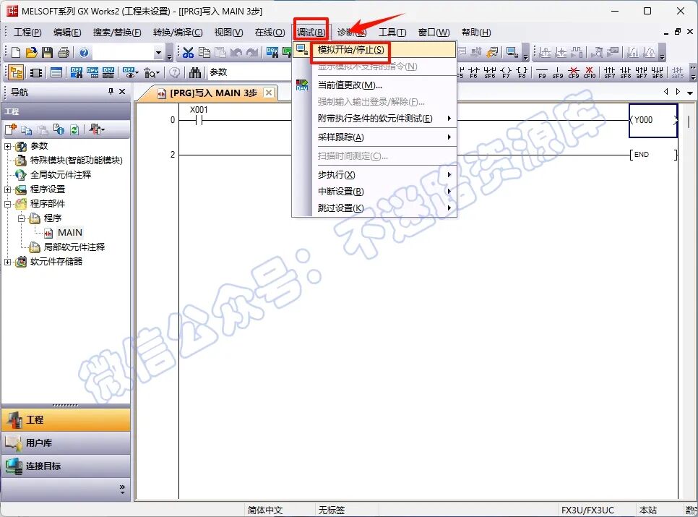Click the monitor simulation icon in top toolbar

tap(512, 53)
